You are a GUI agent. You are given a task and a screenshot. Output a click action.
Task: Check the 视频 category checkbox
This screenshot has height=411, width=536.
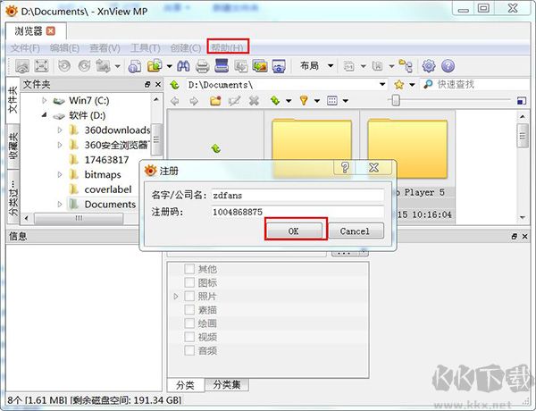click(189, 337)
